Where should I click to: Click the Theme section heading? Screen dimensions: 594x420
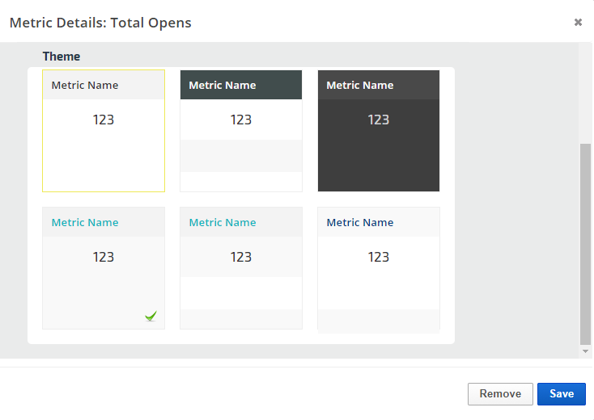pyautogui.click(x=62, y=57)
